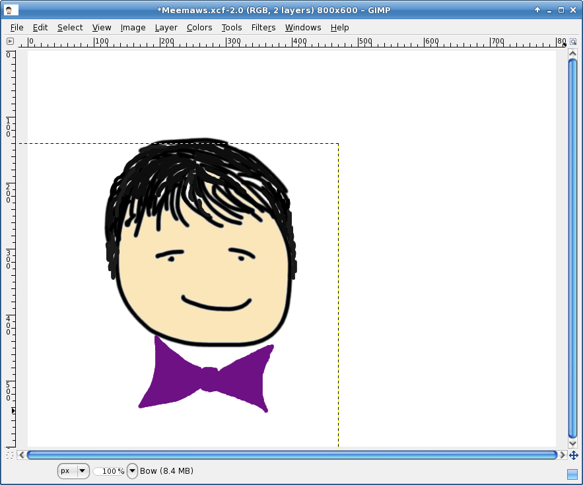583x485 pixels.
Task: Click the blue icon in the status bar corner
Action: click(x=572, y=474)
